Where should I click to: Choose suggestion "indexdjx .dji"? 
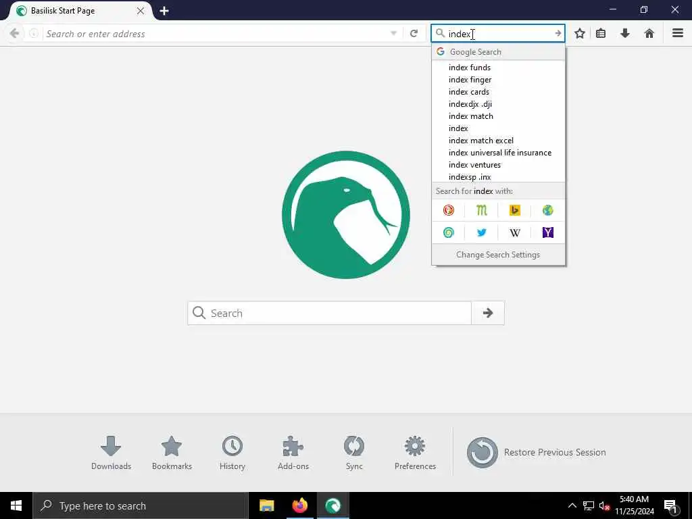tap(498, 103)
